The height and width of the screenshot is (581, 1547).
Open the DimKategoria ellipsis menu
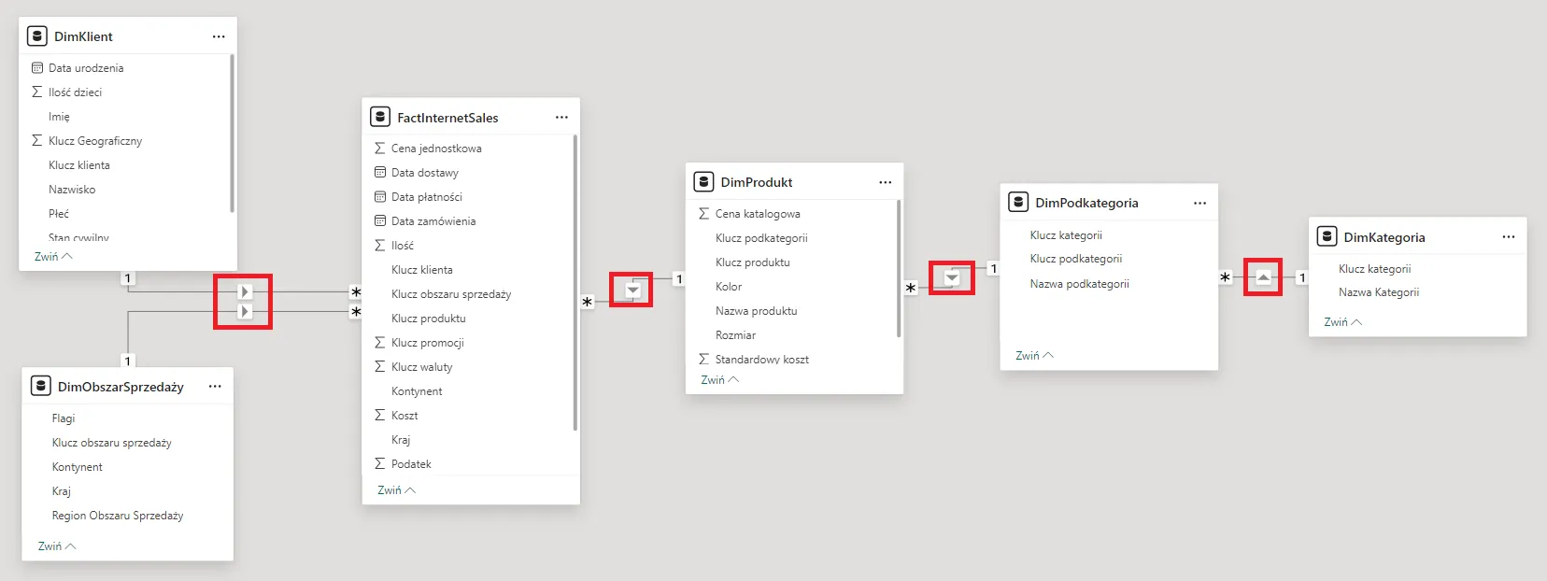(x=1509, y=236)
